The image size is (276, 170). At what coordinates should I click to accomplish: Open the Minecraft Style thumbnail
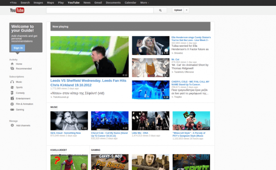tap(191, 121)
